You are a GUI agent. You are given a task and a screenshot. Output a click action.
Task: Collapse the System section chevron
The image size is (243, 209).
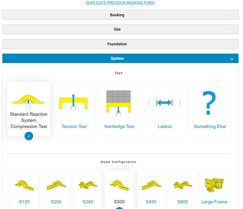point(232,59)
